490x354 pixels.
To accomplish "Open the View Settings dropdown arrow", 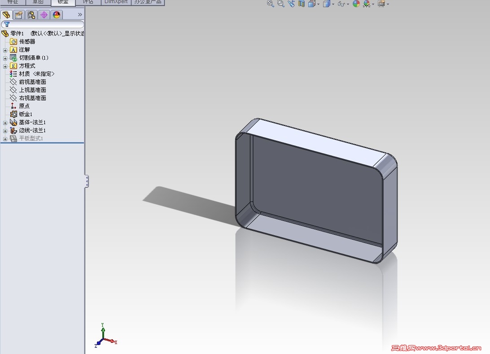I will pyautogui.click(x=388, y=4).
